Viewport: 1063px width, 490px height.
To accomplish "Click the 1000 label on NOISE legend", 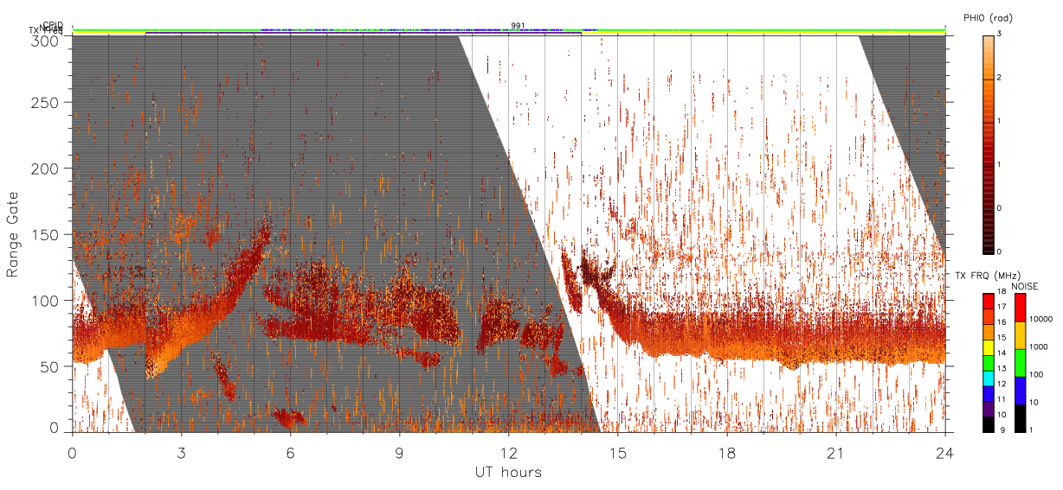I will [1039, 348].
